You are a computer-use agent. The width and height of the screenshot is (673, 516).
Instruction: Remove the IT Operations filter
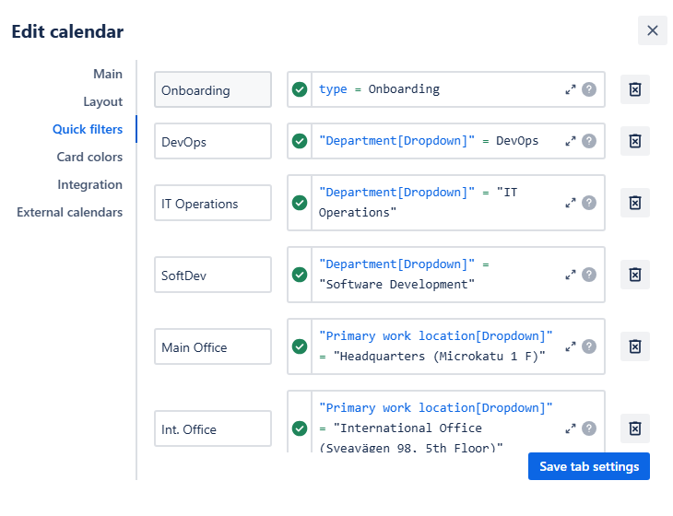coord(634,203)
